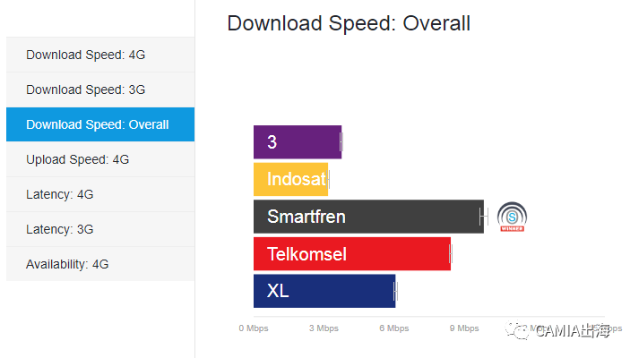The width and height of the screenshot is (630, 358).
Task: Click the 3 Mbps axis label
Action: point(324,328)
